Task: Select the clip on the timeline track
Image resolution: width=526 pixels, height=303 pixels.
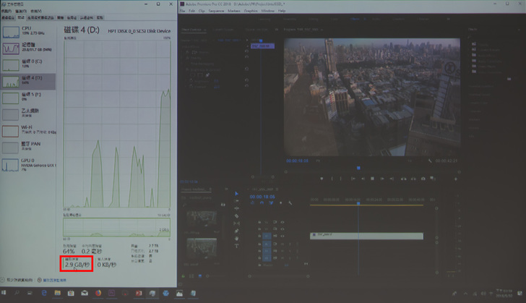Action: click(x=366, y=236)
